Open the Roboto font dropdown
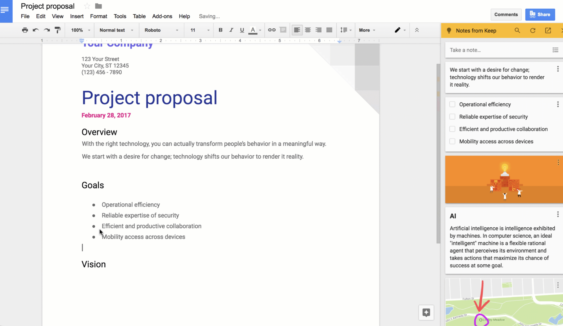 pos(161,30)
